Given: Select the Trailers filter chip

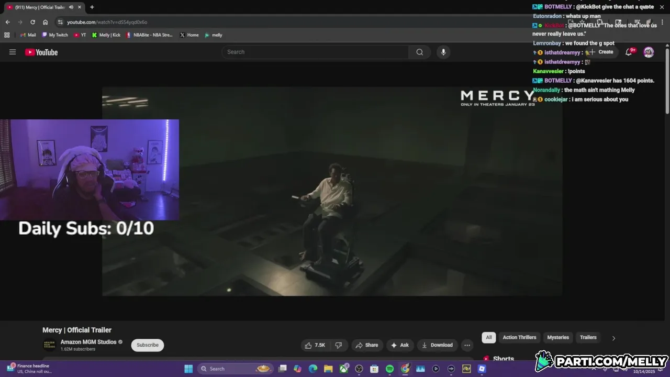Looking at the screenshot, I should pyautogui.click(x=588, y=338).
